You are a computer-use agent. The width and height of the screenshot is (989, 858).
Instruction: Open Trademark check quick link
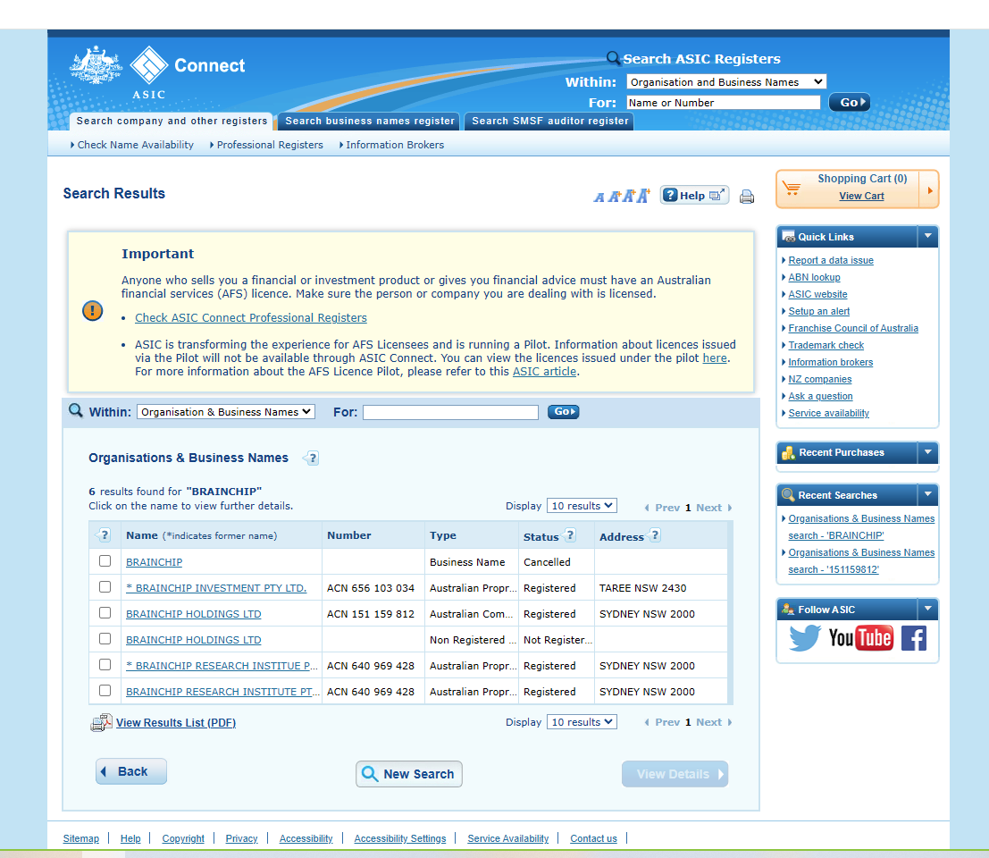point(826,345)
